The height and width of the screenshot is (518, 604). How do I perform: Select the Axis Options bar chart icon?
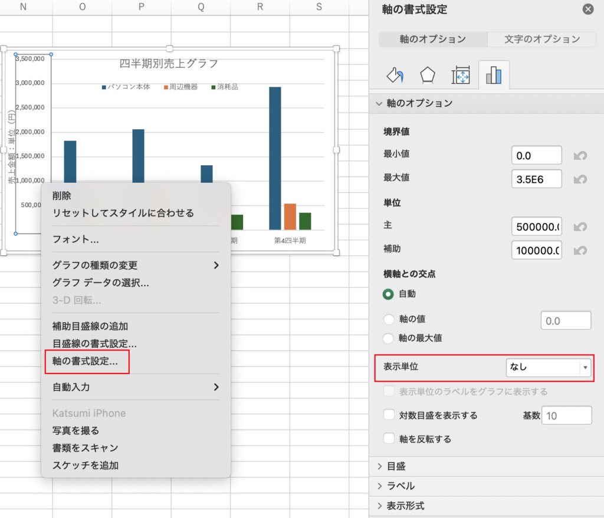[493, 75]
